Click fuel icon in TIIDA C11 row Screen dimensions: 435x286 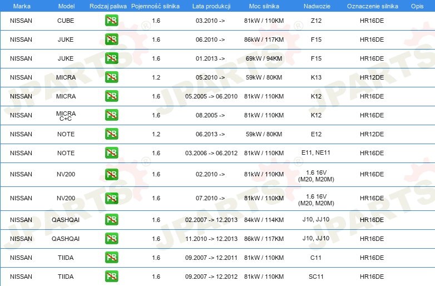pyautogui.click(x=111, y=257)
